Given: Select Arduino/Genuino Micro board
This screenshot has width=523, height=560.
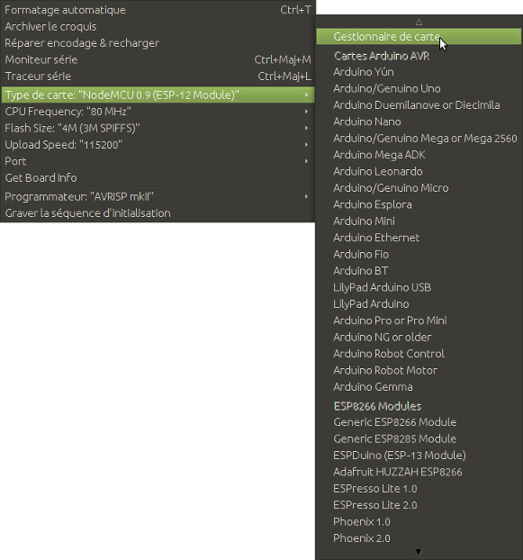Looking at the screenshot, I should (419, 188).
